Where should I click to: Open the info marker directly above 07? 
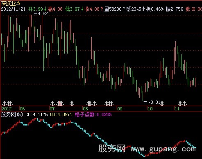pyautogui.click(x=53, y=103)
